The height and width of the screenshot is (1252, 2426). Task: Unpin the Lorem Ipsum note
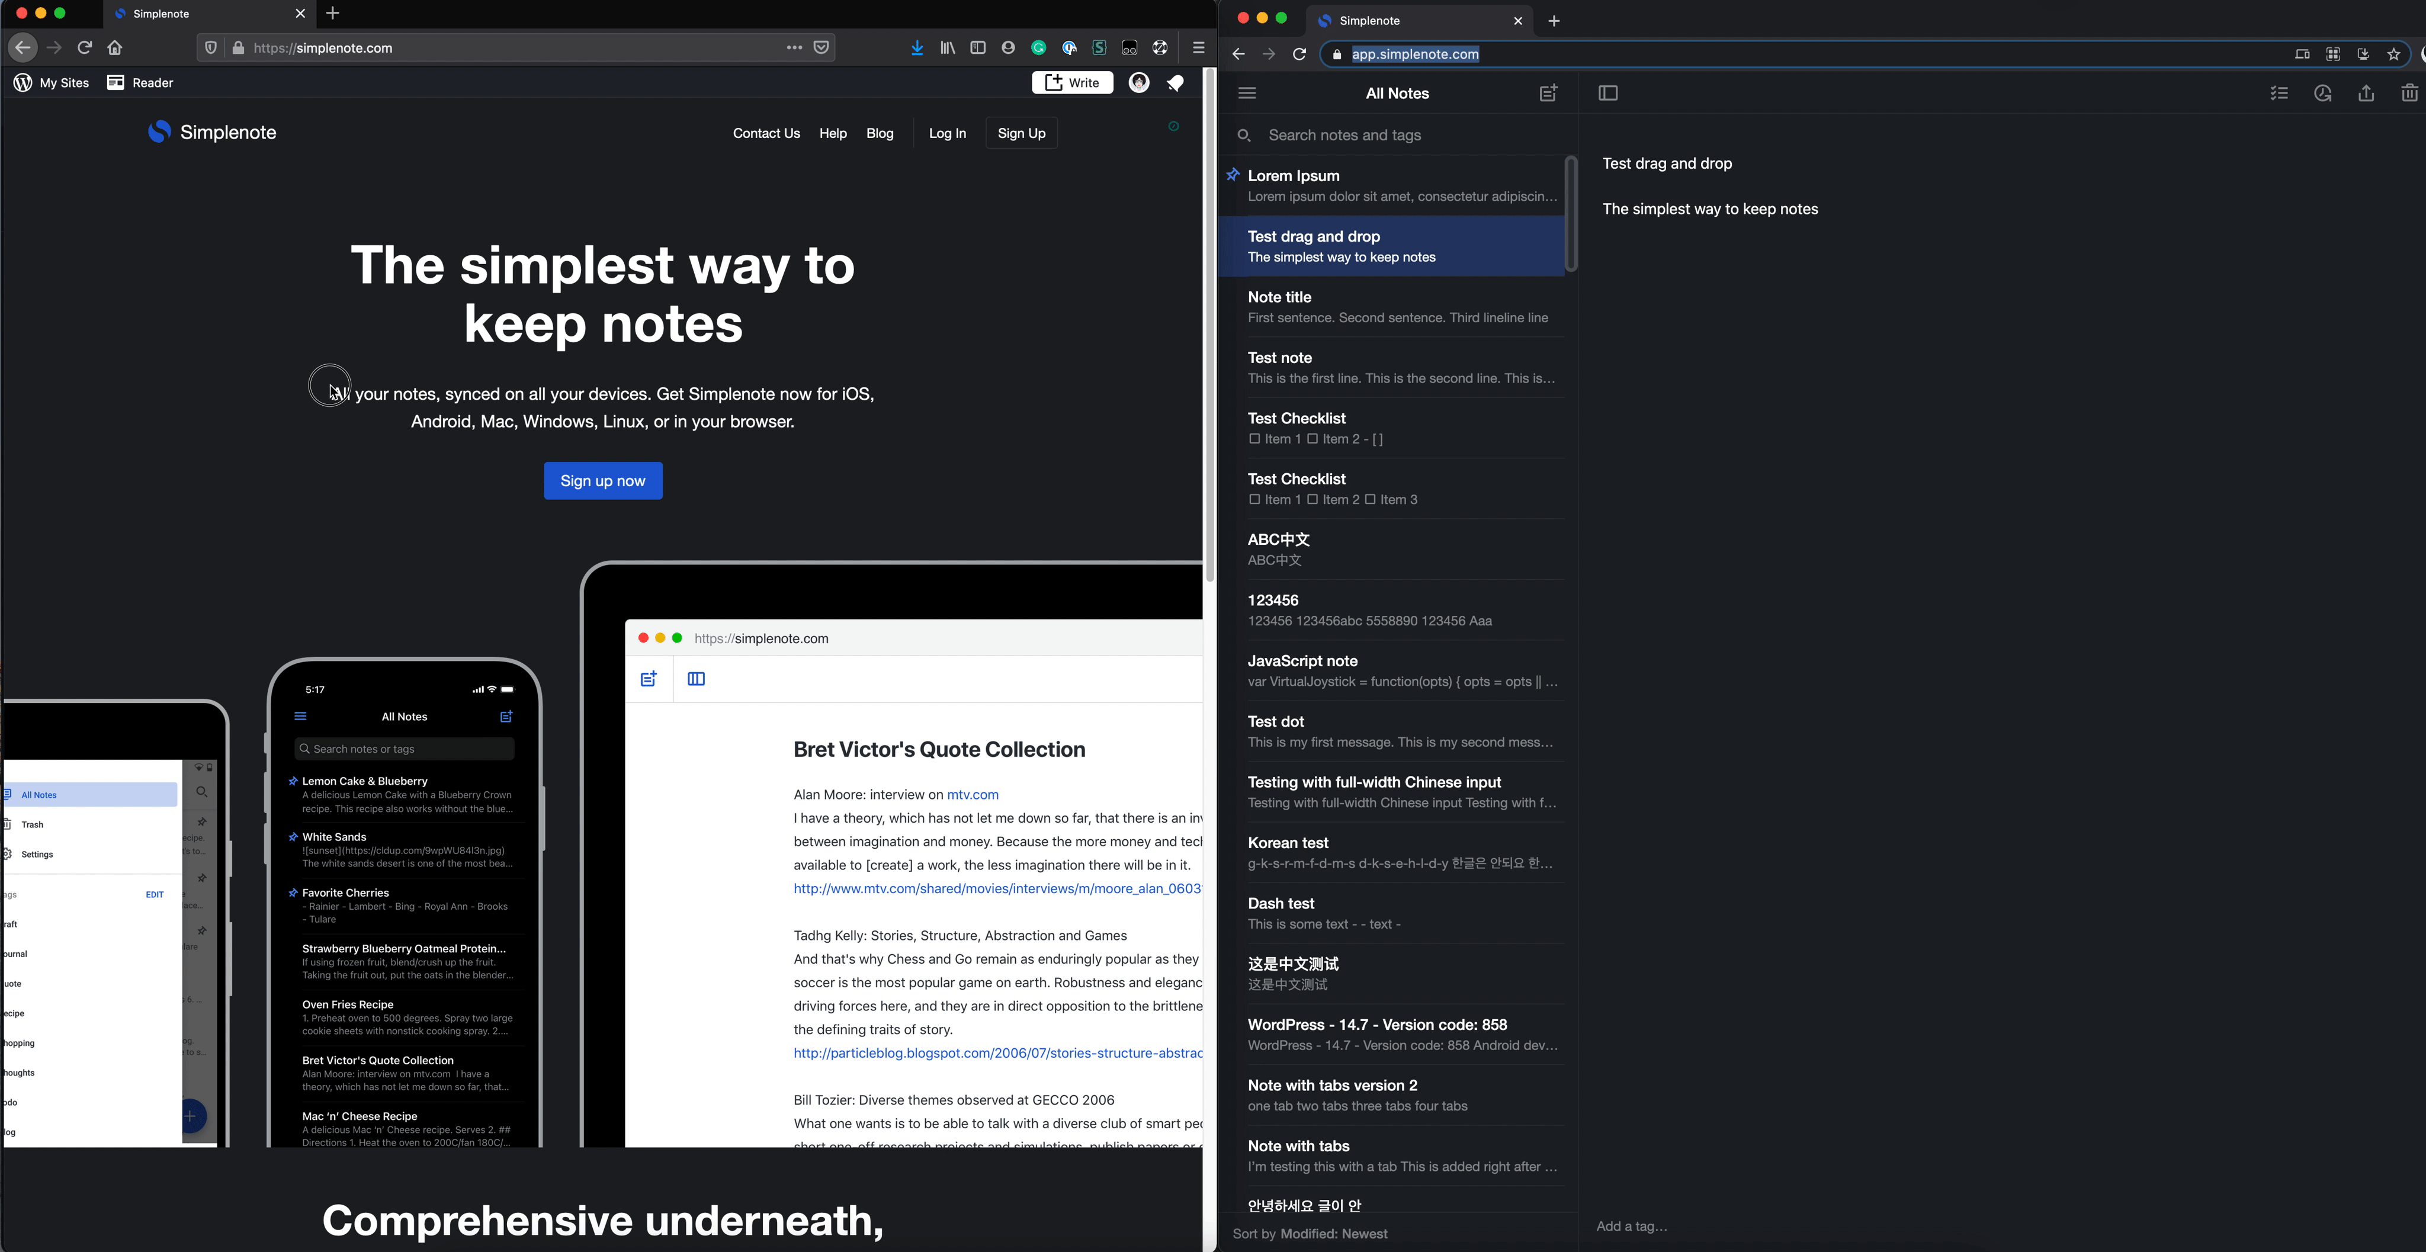[x=1233, y=175]
